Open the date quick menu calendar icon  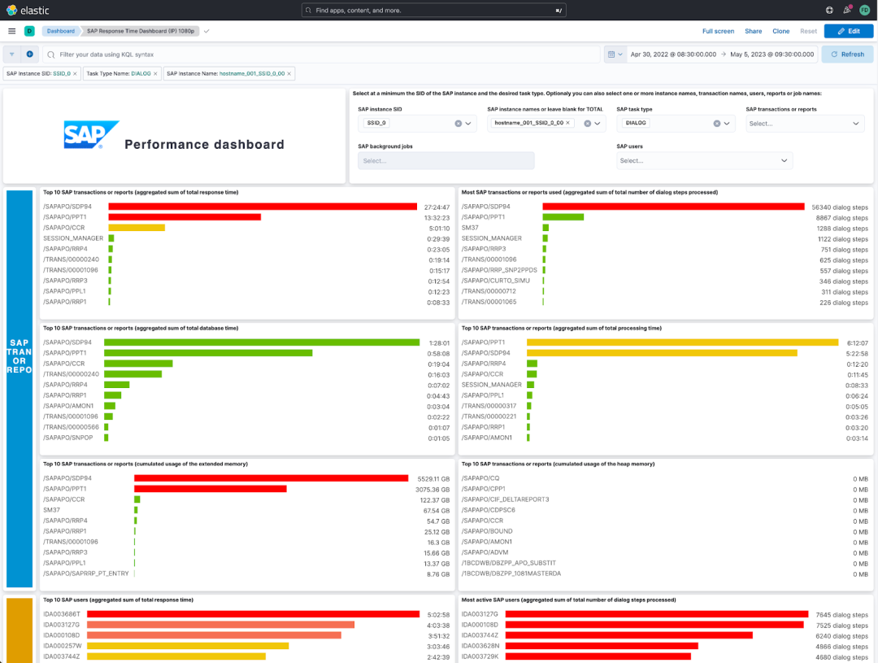pos(615,55)
